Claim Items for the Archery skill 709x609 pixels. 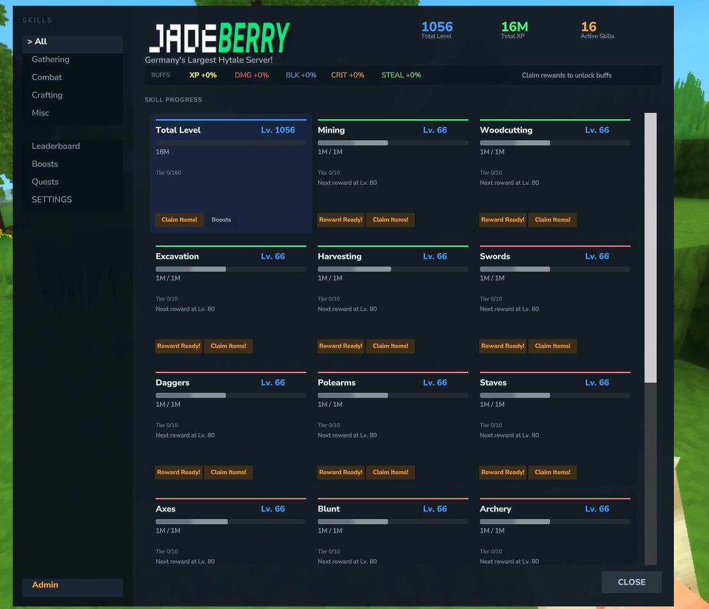click(553, 598)
